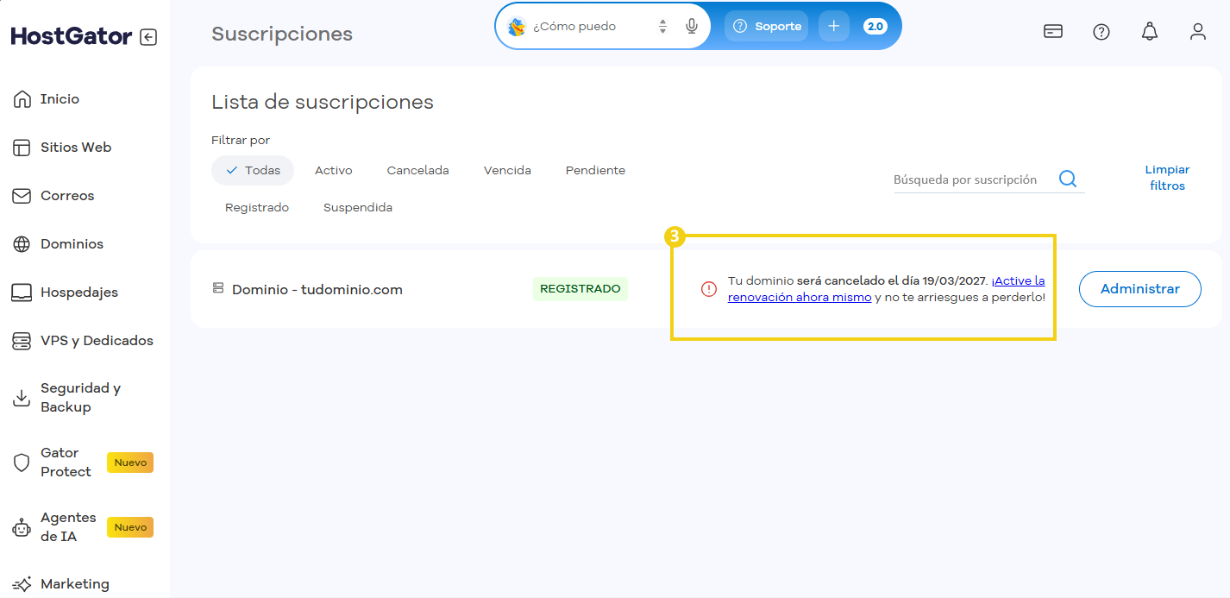Open Hospedajes menu item
1230x598 pixels.
coord(79,293)
